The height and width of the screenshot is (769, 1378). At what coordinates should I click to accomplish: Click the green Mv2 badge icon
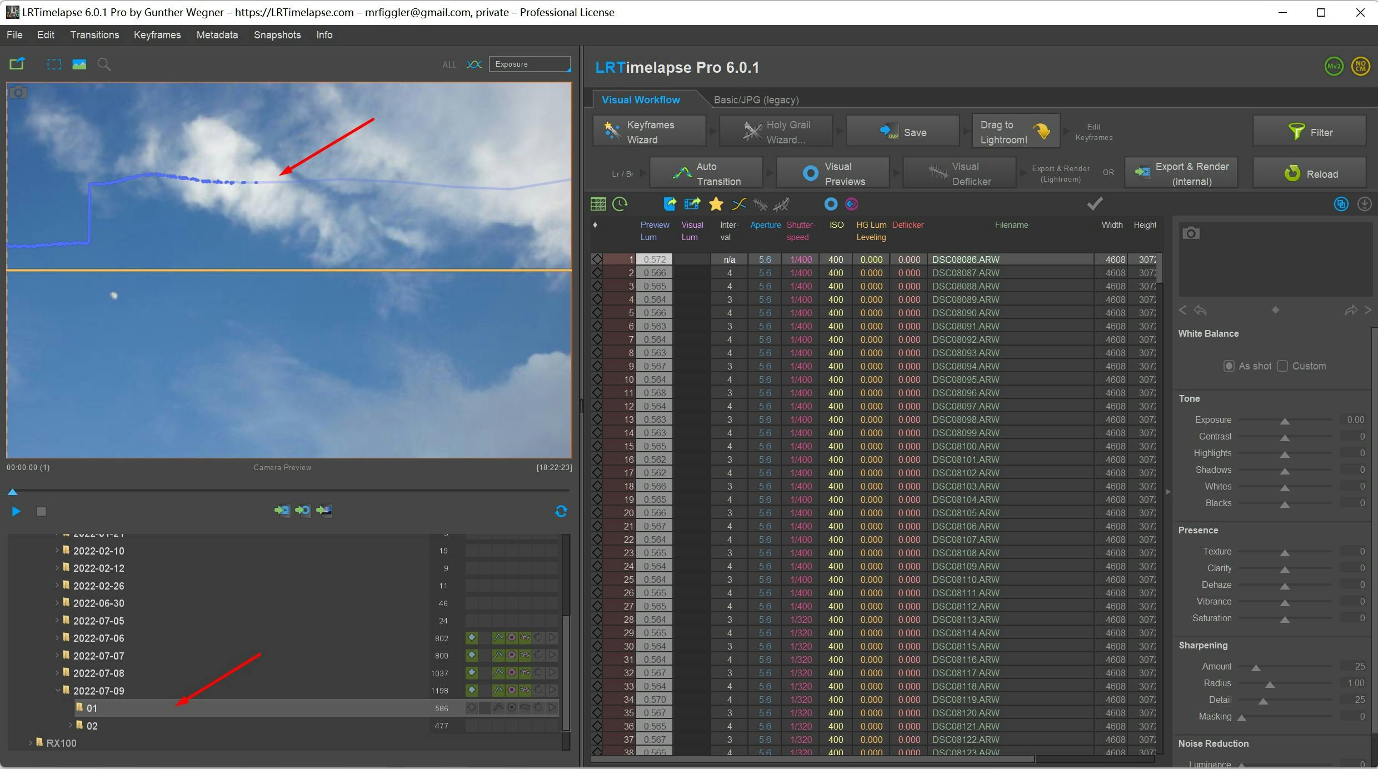tap(1334, 67)
